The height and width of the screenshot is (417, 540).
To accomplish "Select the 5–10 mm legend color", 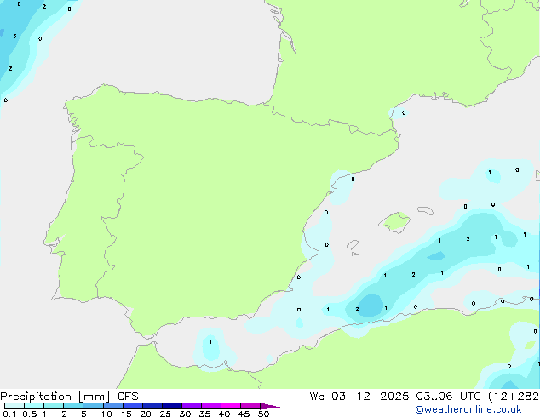I will [93, 406].
